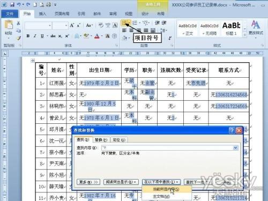The width and height of the screenshot is (268, 201).
Task: Click the Font Color (red A) button
Action: (x=97, y=36)
